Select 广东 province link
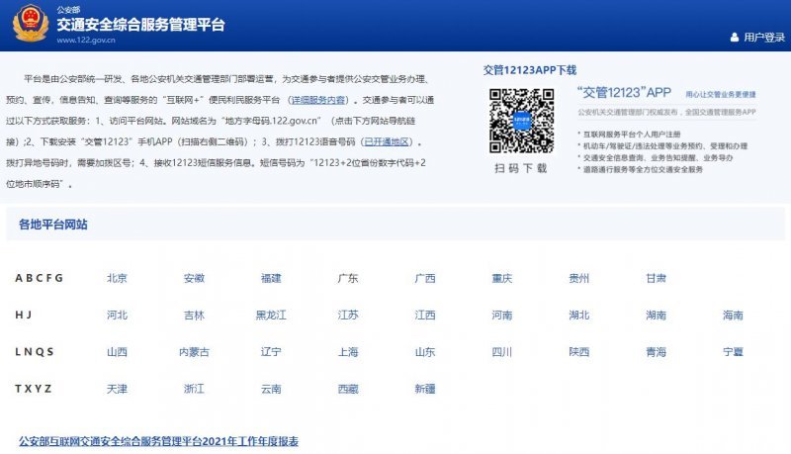 (348, 278)
